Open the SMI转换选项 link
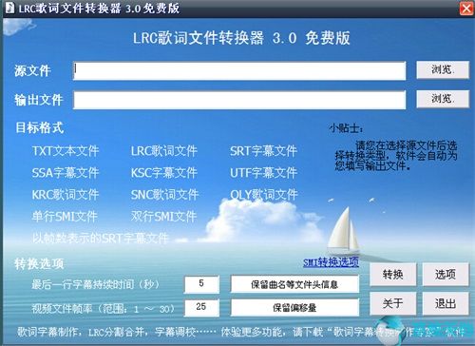Image resolution: width=475 pixels, height=346 pixels. pyautogui.click(x=331, y=262)
